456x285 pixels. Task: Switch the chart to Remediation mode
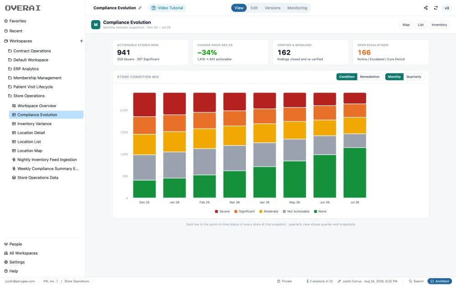pyautogui.click(x=370, y=77)
